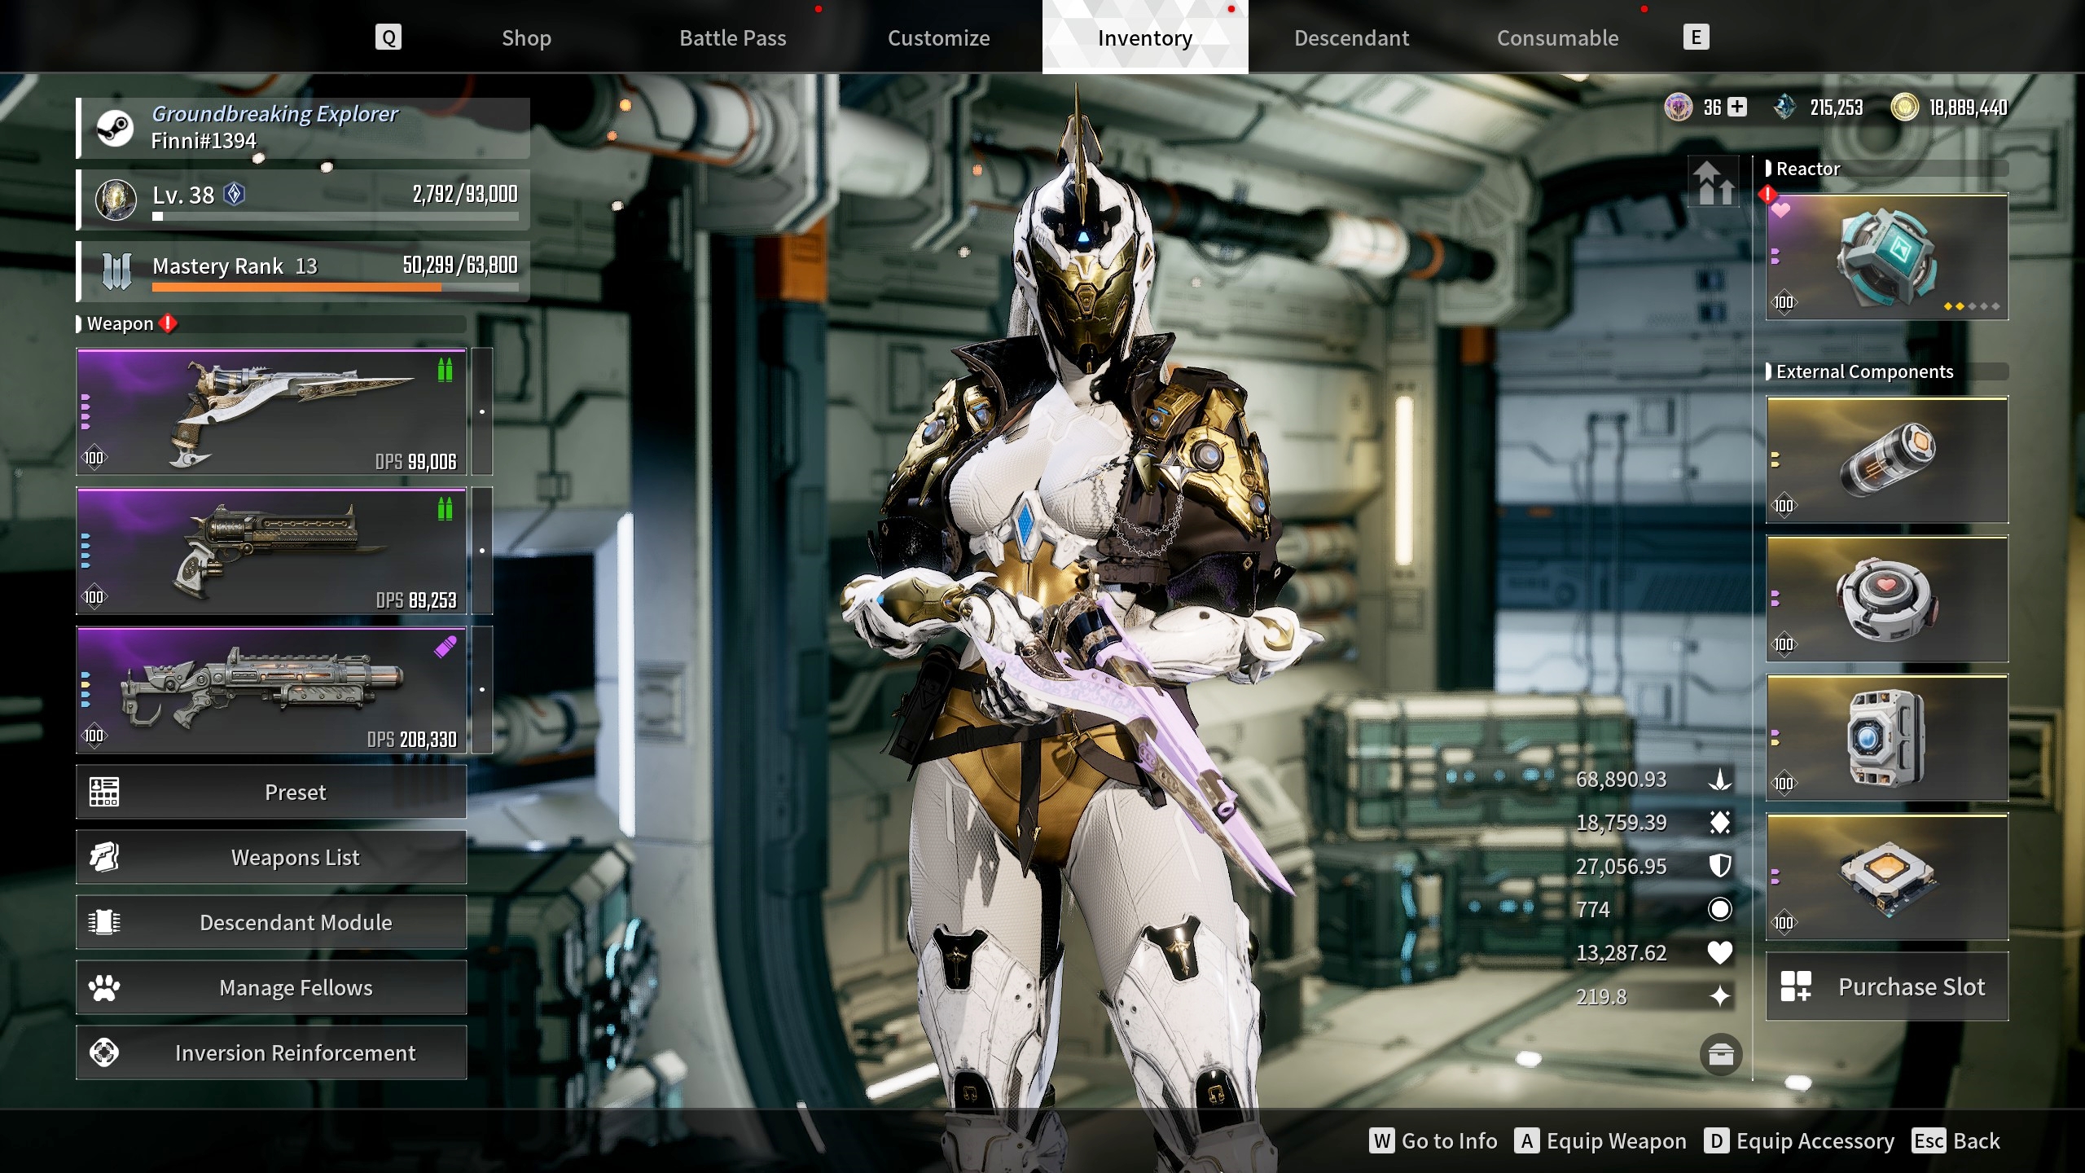The image size is (2085, 1173).
Task: Expand options beside the second revolver weapon
Action: tap(482, 551)
